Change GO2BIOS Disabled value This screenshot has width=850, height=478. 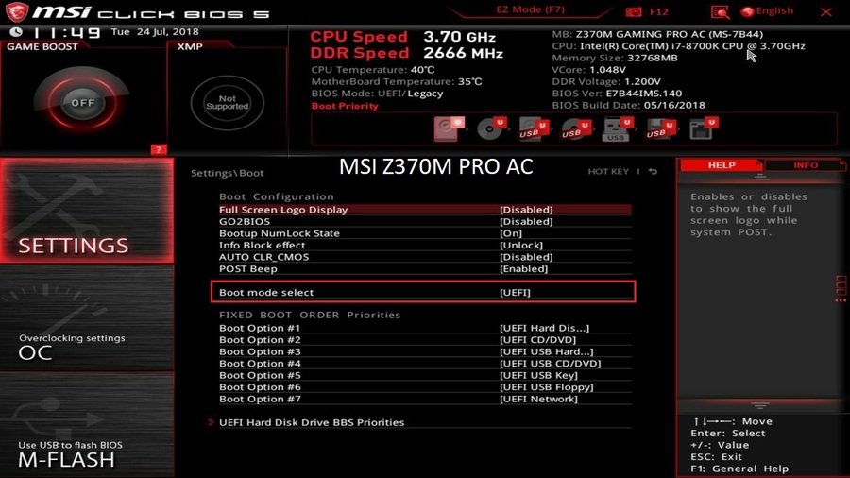(526, 222)
